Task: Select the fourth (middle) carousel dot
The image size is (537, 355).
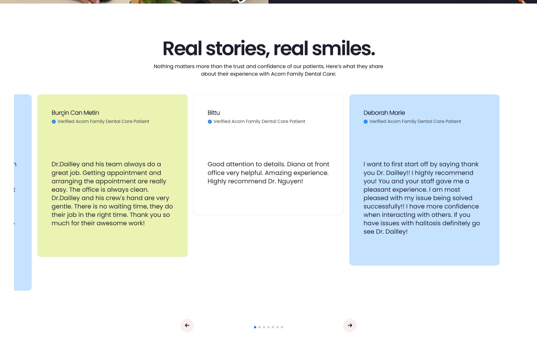Action: [x=268, y=327]
